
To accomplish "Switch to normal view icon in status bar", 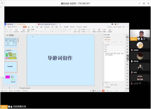I will click(93, 91).
